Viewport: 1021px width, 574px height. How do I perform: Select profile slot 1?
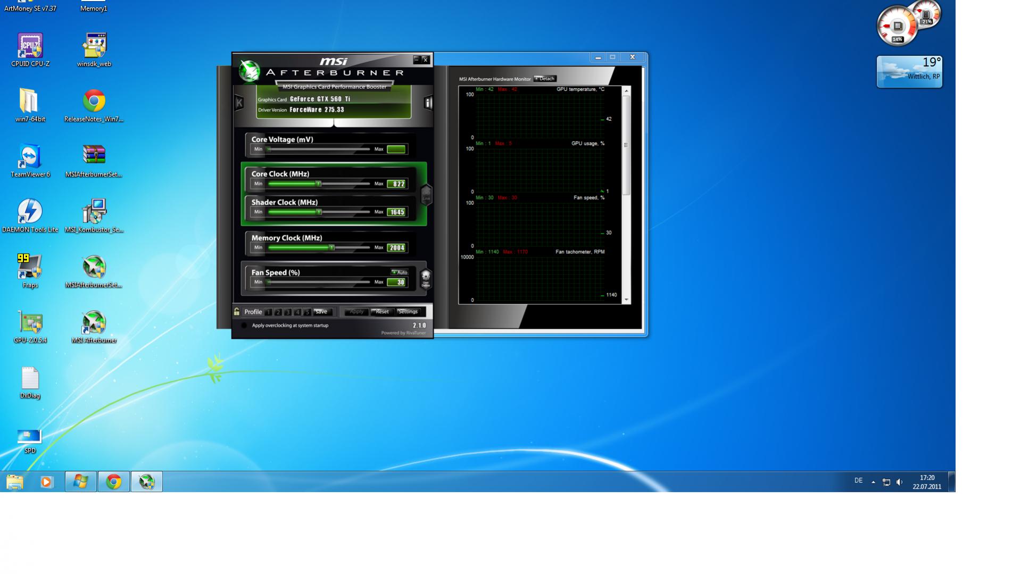268,312
